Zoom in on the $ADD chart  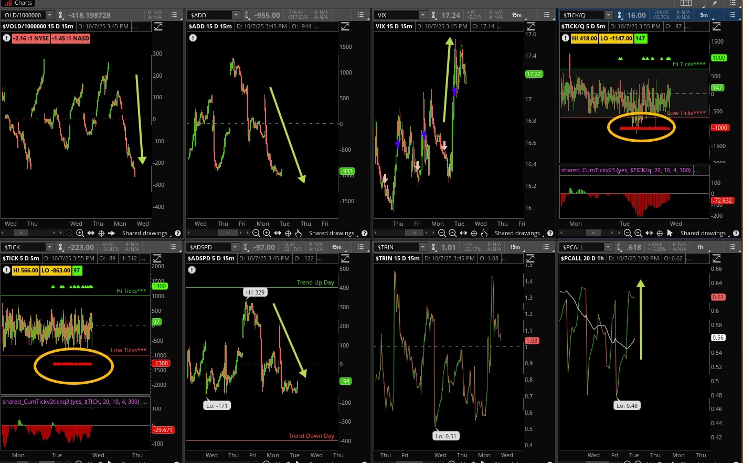(267, 233)
